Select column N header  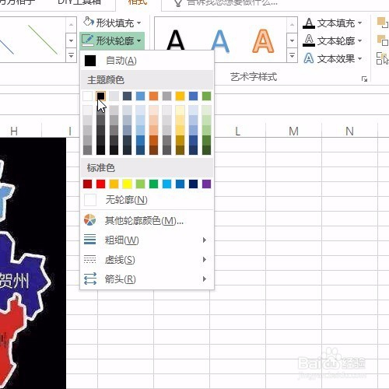349,131
